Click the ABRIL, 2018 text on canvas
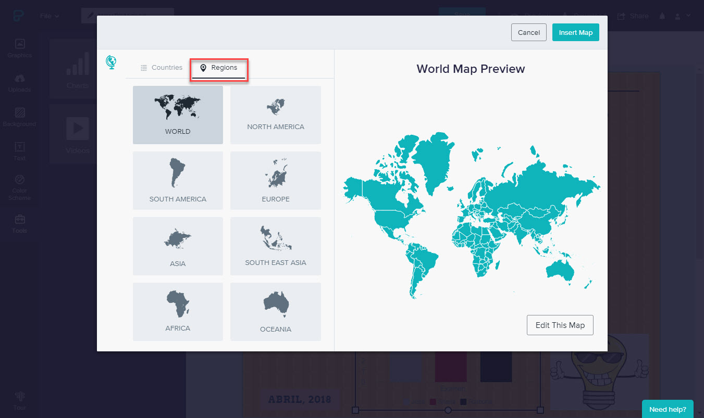 click(300, 400)
